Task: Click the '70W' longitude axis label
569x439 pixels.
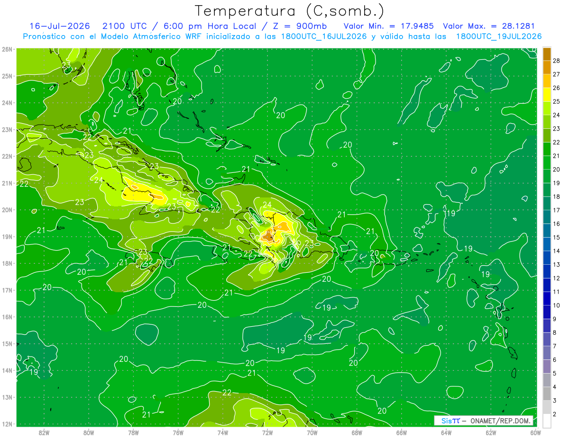Action: click(312, 432)
